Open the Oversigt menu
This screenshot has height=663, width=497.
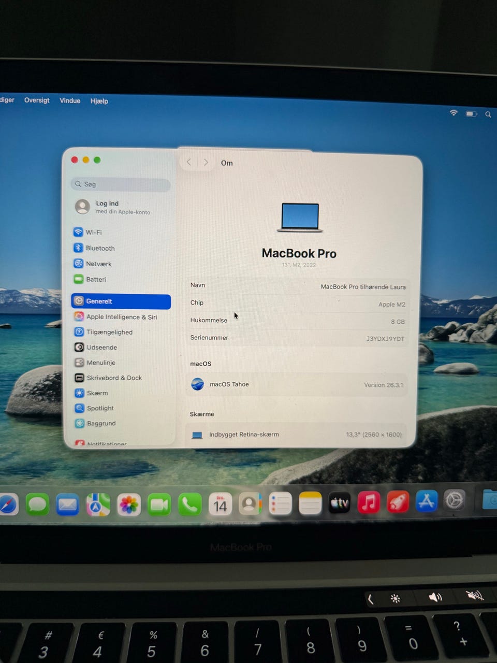[x=37, y=100]
